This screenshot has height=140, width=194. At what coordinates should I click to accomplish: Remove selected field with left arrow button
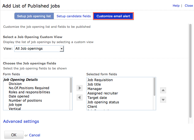[x=80, y=97]
